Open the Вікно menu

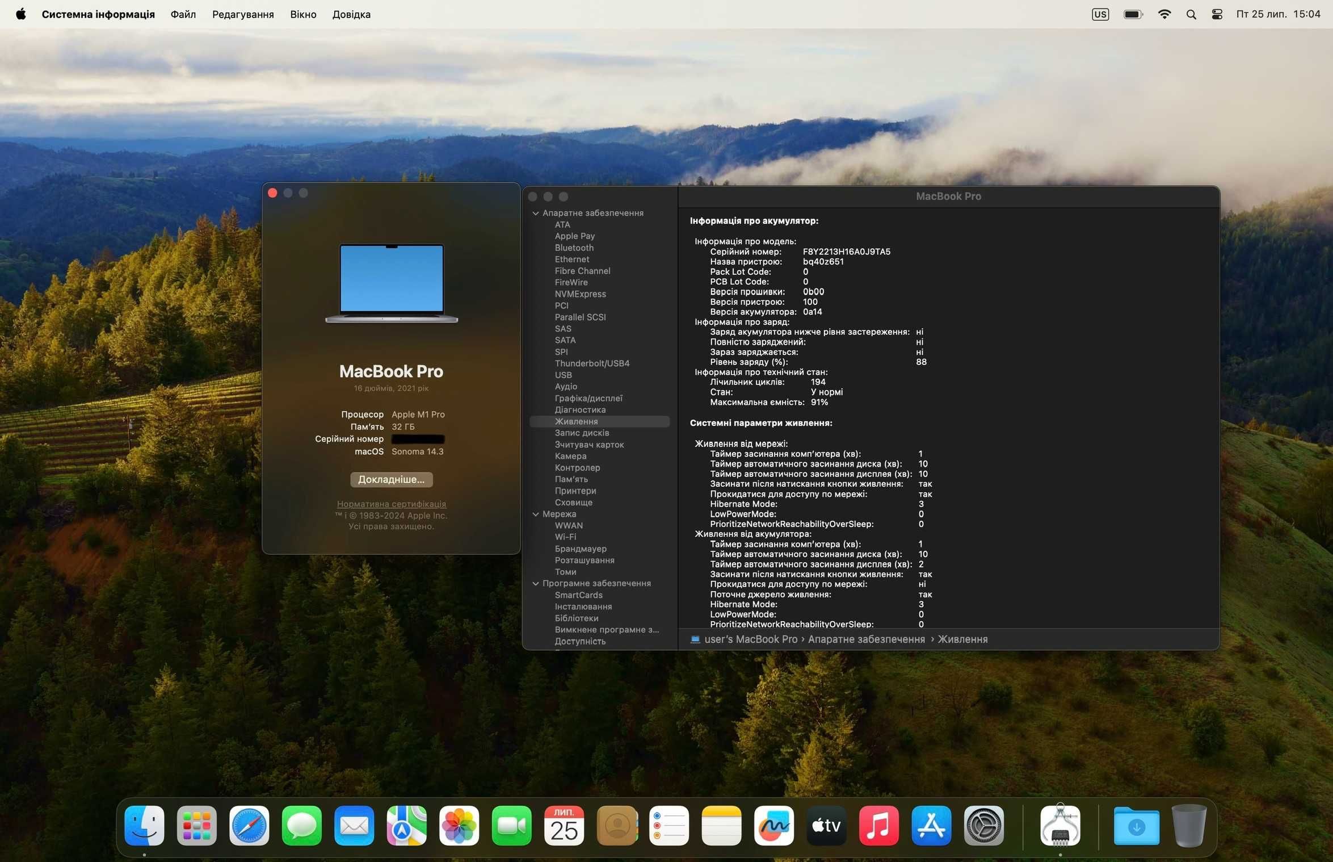click(x=303, y=14)
